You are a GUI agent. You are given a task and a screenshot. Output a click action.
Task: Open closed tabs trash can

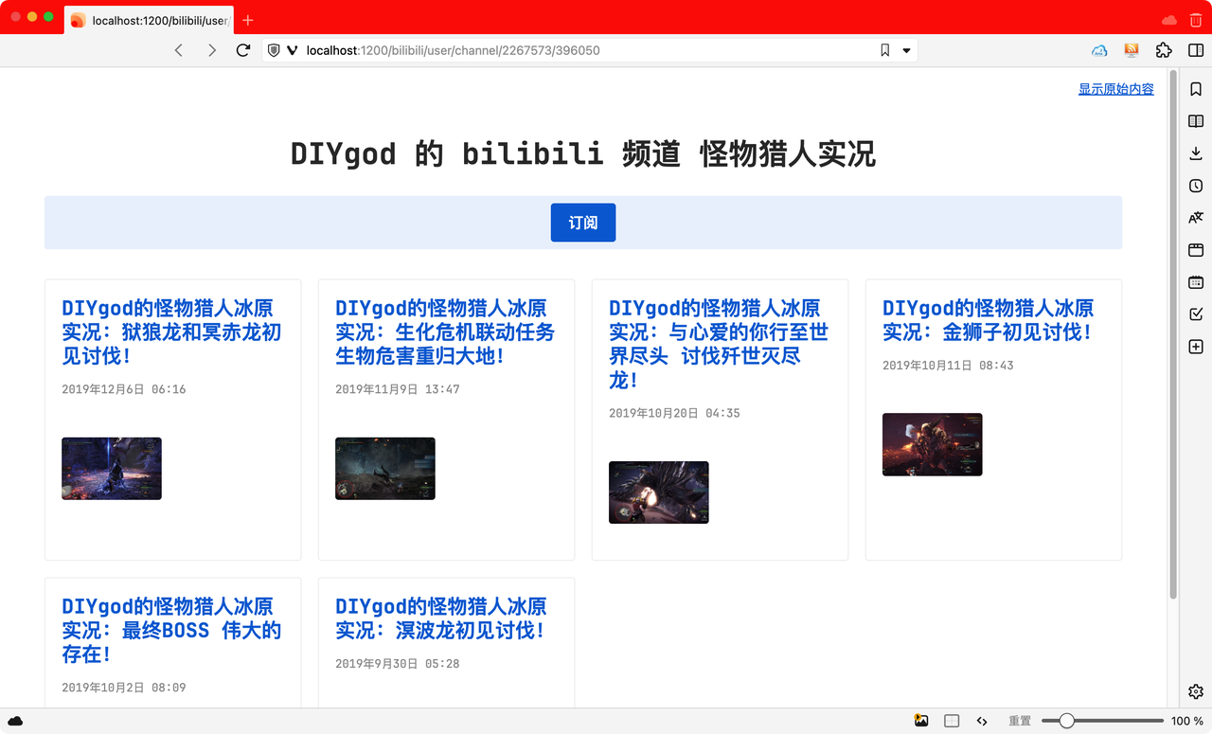(1196, 20)
